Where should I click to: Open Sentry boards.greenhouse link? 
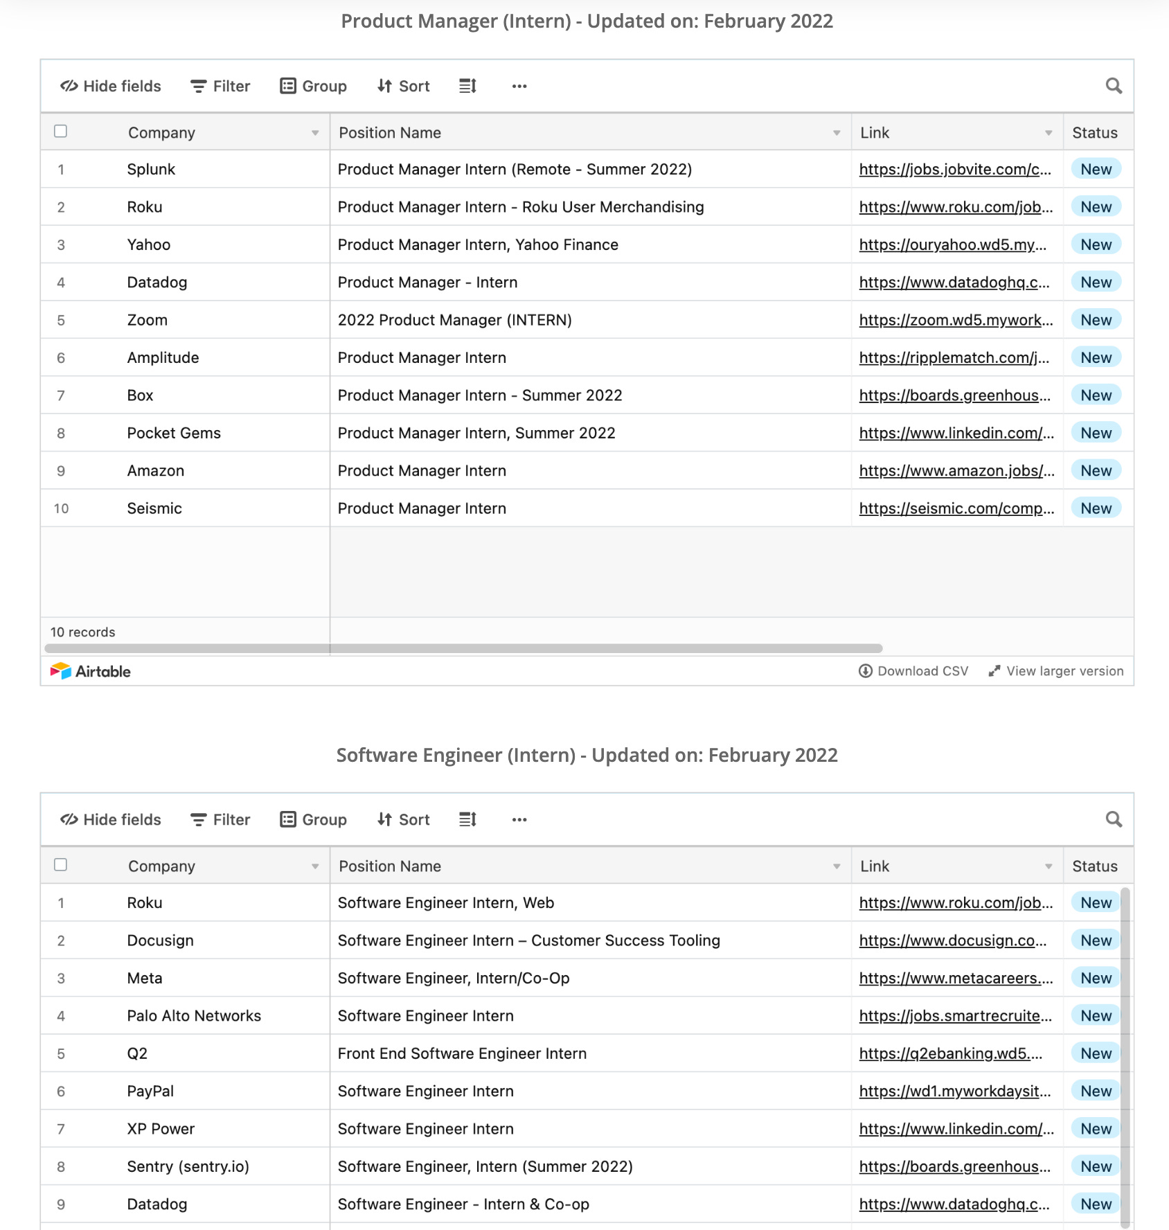pos(955,1167)
